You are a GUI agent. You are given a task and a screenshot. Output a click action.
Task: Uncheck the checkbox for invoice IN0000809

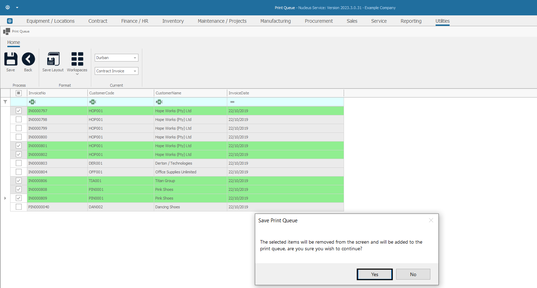19,198
